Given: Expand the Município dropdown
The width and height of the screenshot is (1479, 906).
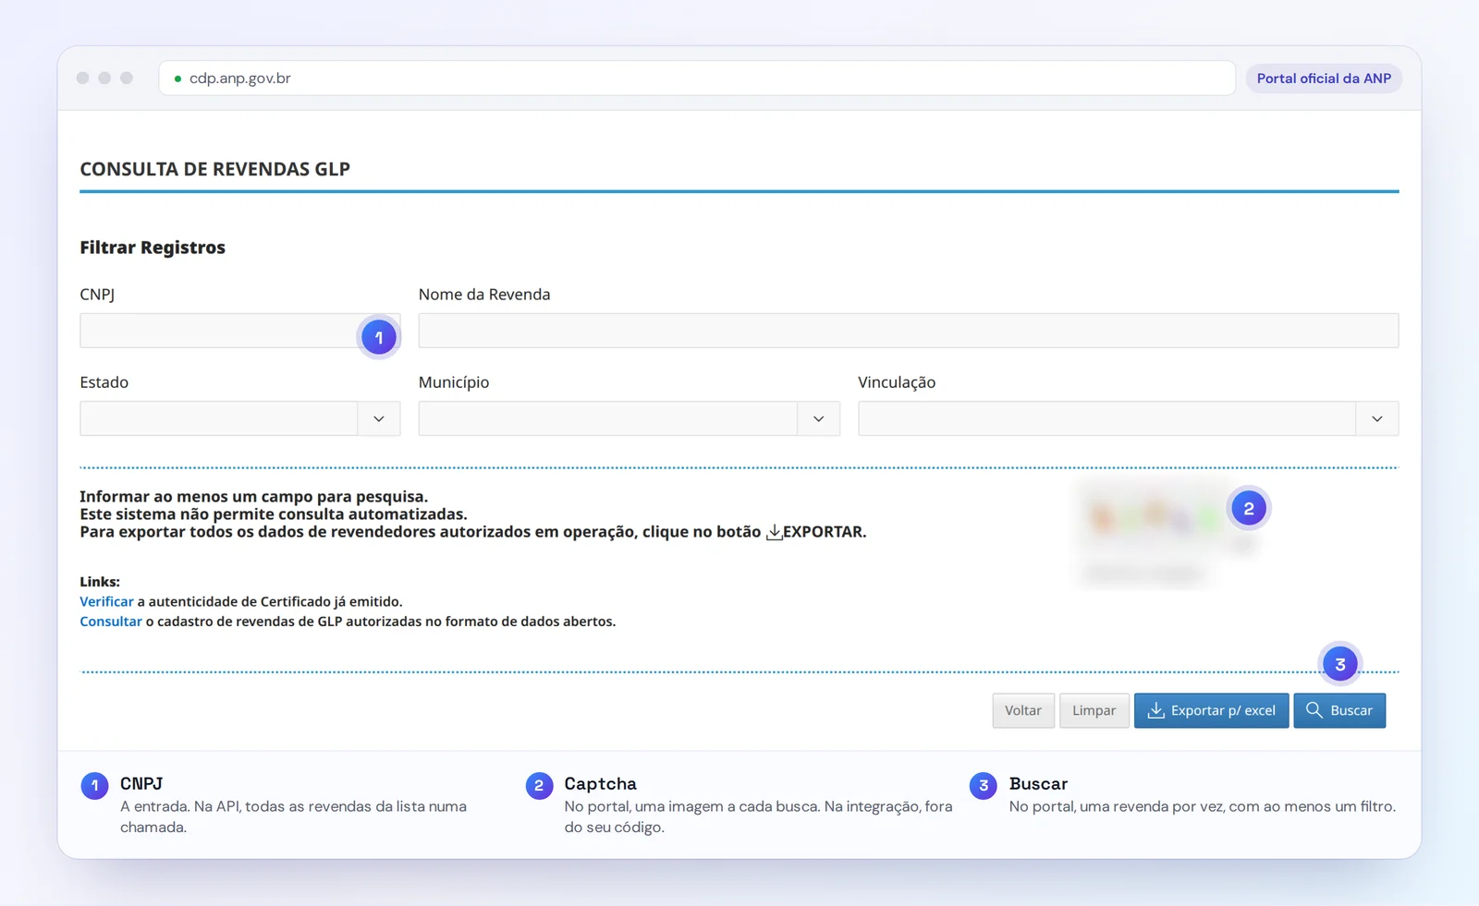Looking at the screenshot, I should point(818,418).
